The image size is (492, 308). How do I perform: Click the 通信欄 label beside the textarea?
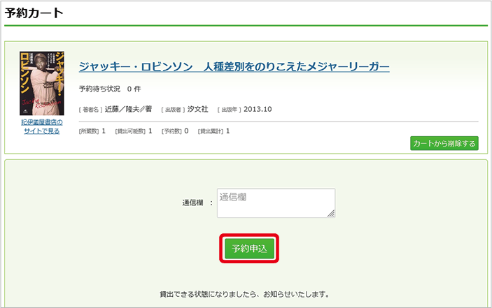pos(192,203)
